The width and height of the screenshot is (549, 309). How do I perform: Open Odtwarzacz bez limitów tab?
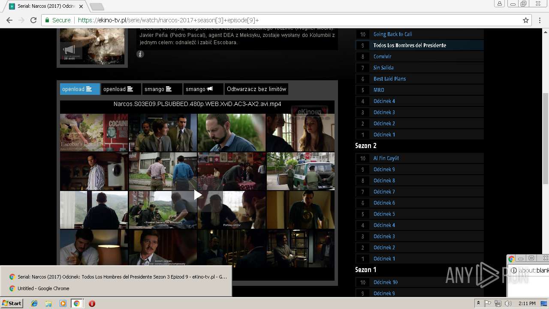(x=256, y=89)
